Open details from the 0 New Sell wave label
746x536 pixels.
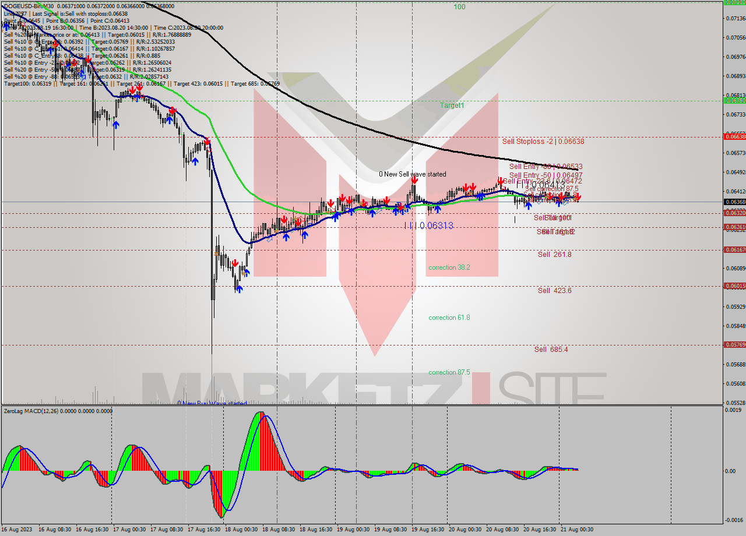point(412,174)
